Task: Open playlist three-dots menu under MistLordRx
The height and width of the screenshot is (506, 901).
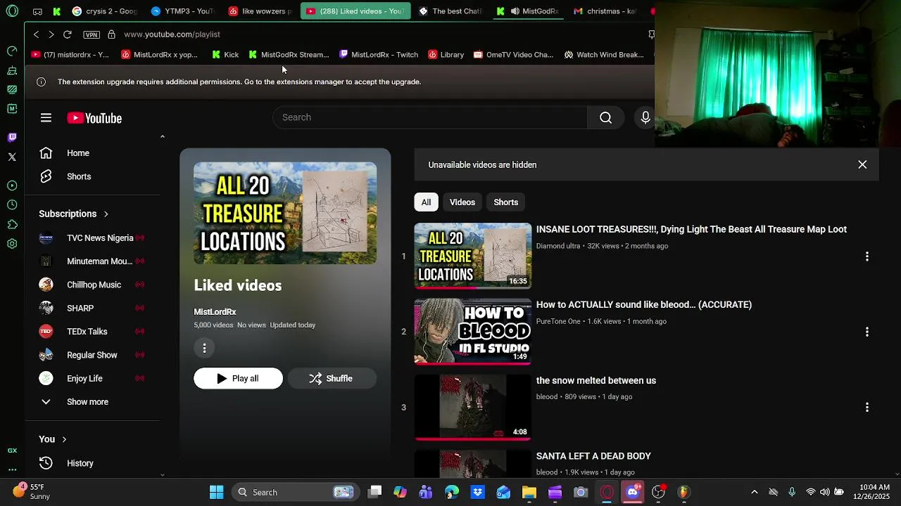Action: click(x=204, y=348)
